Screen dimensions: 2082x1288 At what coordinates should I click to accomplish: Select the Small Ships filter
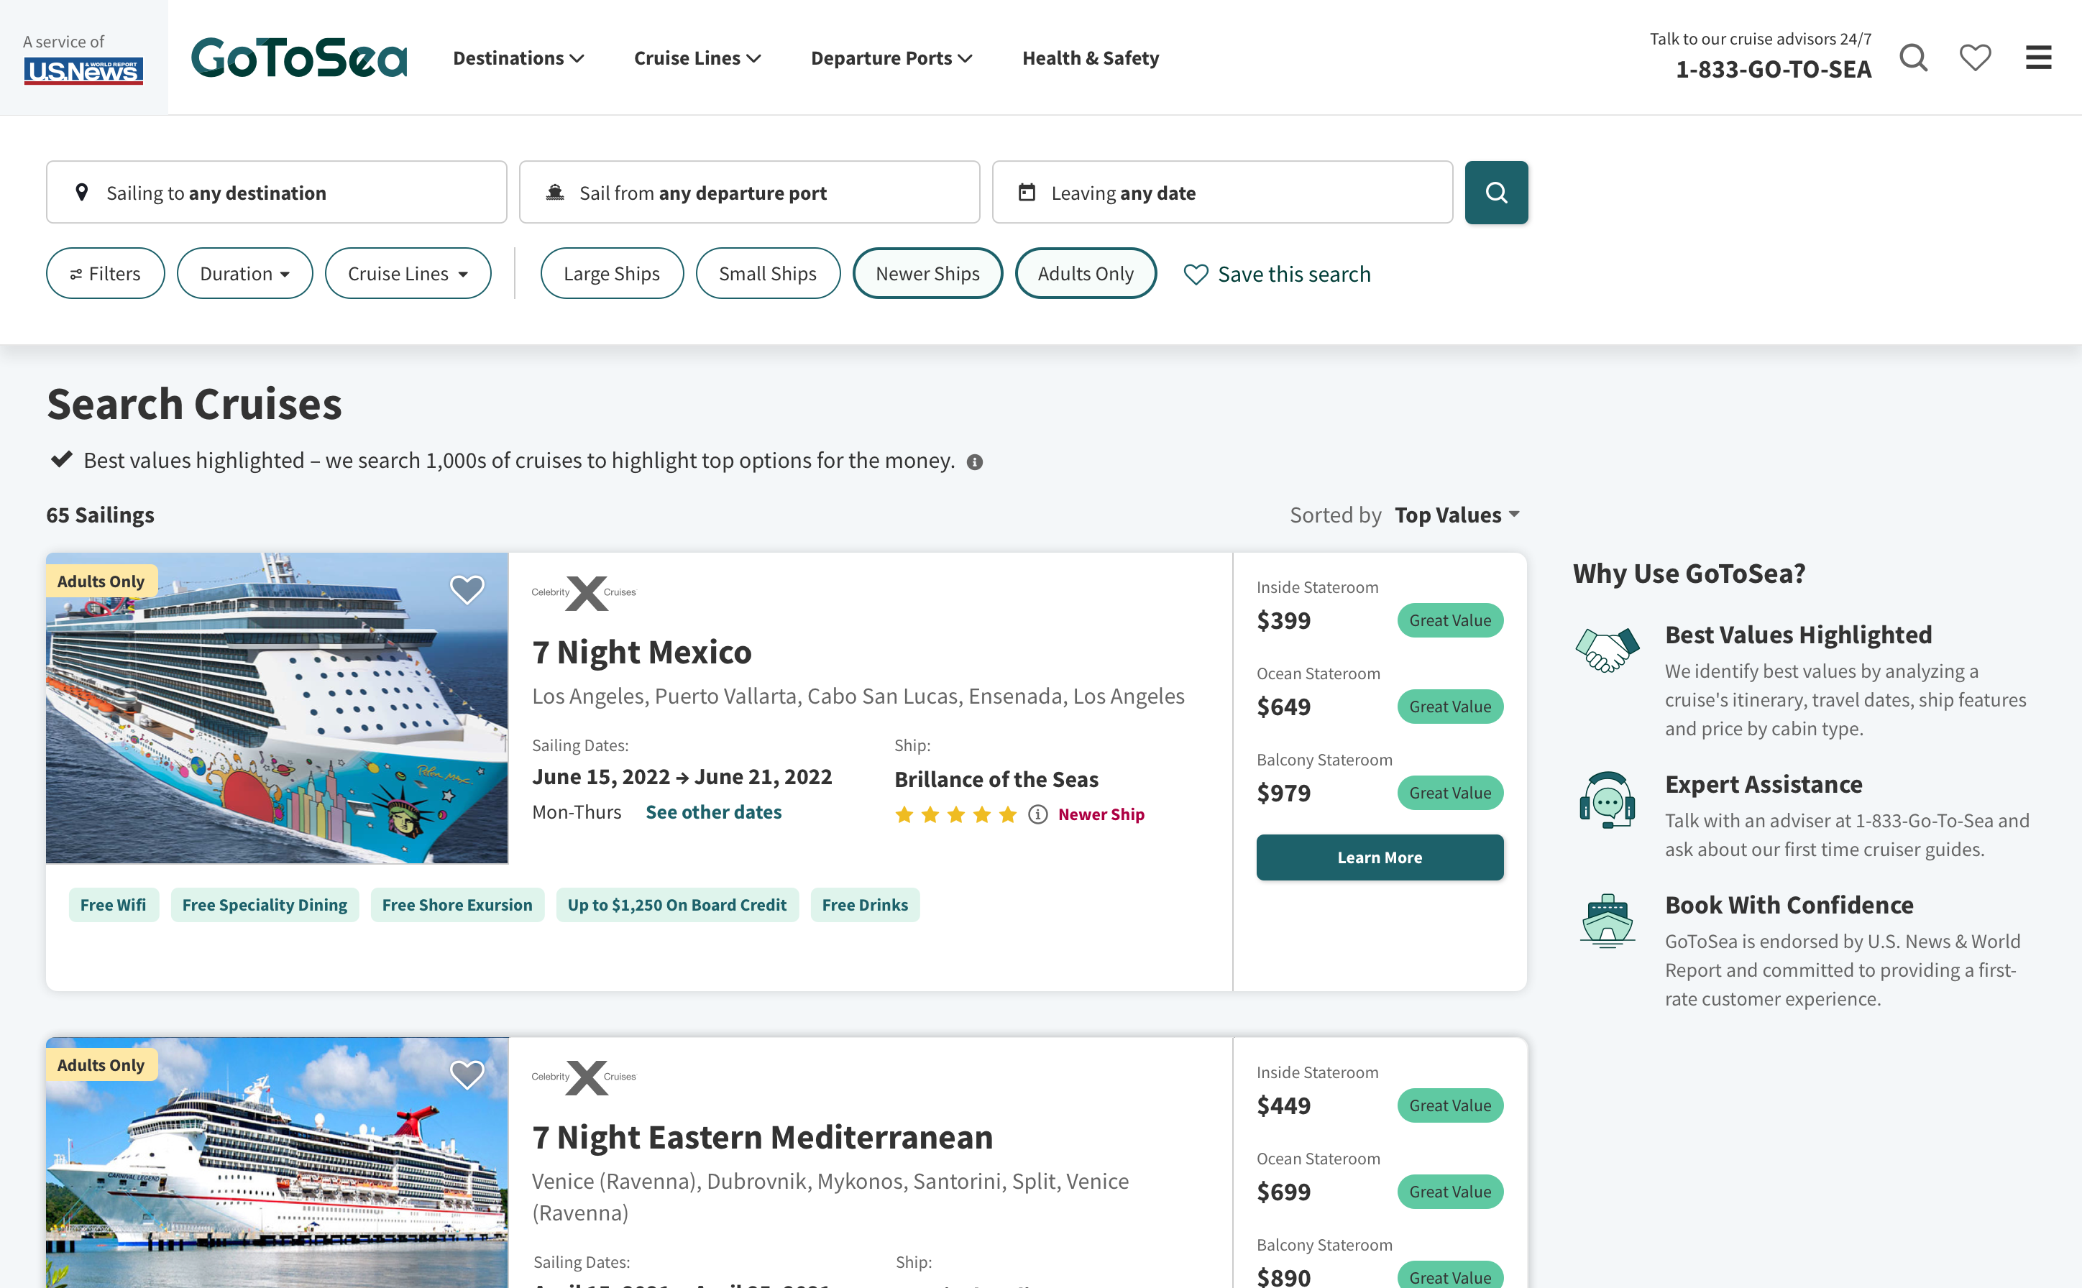click(767, 274)
